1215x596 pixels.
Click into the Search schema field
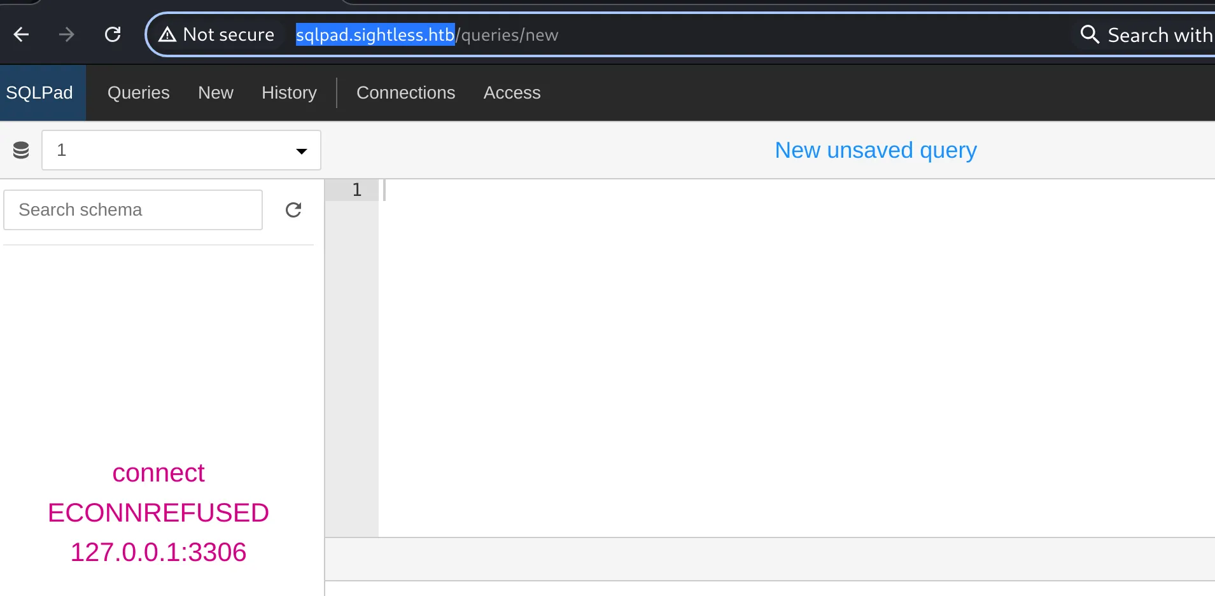pyautogui.click(x=133, y=210)
